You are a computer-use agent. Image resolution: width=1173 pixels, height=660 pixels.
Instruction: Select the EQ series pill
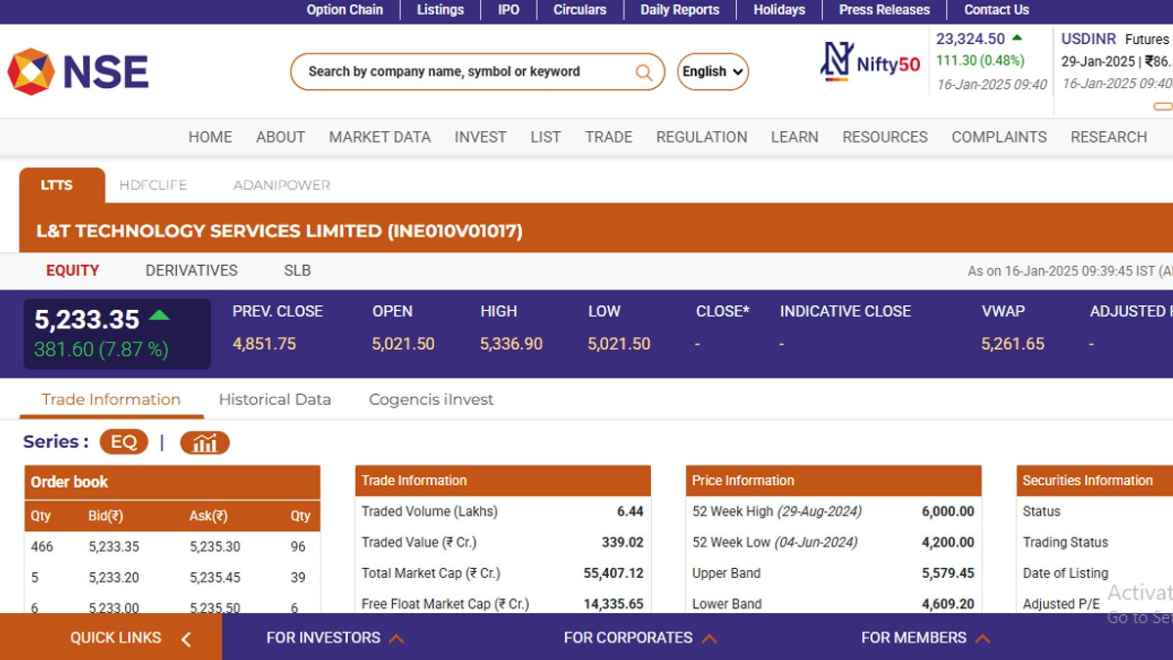(x=124, y=442)
